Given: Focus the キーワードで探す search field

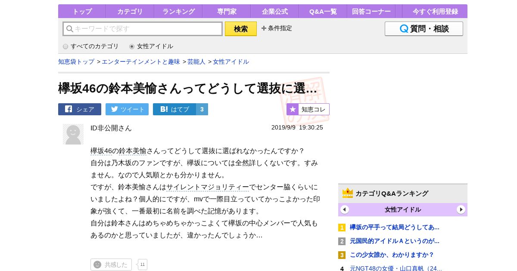Looking at the screenshot, I should pos(143,29).
